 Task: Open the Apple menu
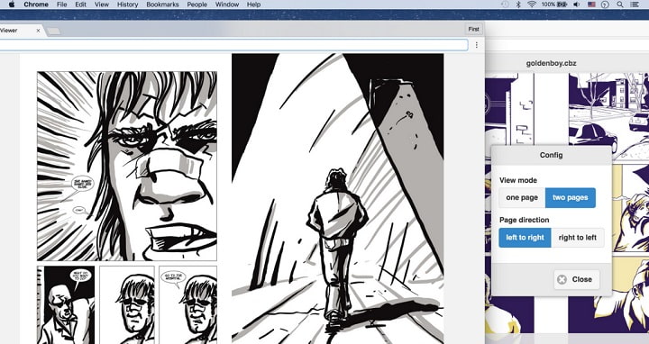point(12,5)
